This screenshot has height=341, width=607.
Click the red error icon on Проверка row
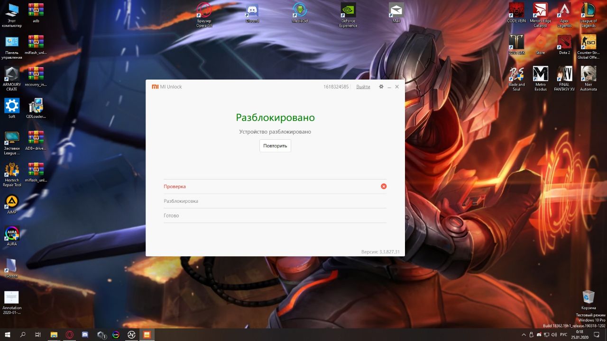(x=384, y=186)
